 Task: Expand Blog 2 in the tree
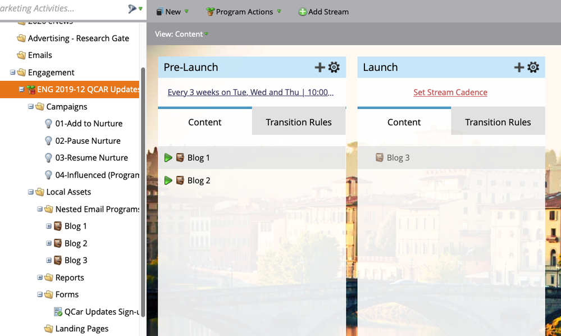(x=49, y=243)
